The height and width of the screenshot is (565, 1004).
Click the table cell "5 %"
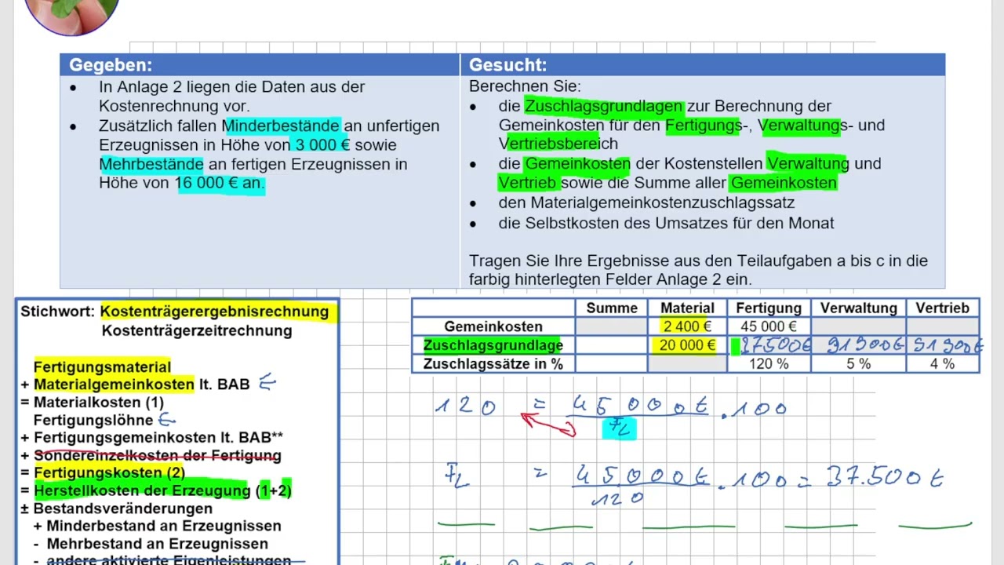pos(858,364)
